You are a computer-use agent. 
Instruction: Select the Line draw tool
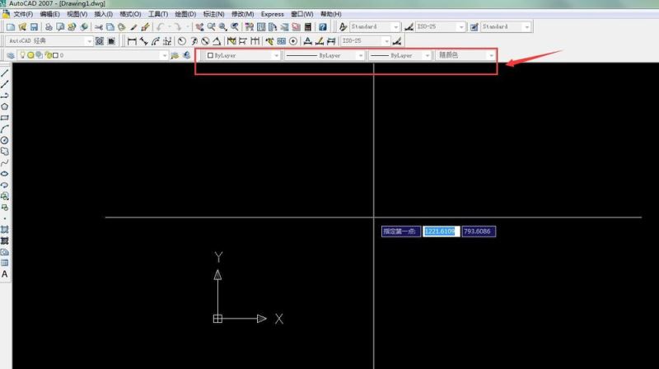tap(5, 73)
